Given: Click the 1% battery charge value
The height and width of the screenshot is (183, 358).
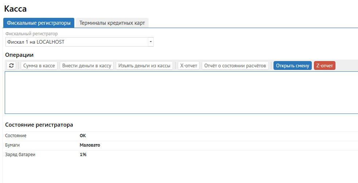Looking at the screenshot, I should [x=83, y=155].
